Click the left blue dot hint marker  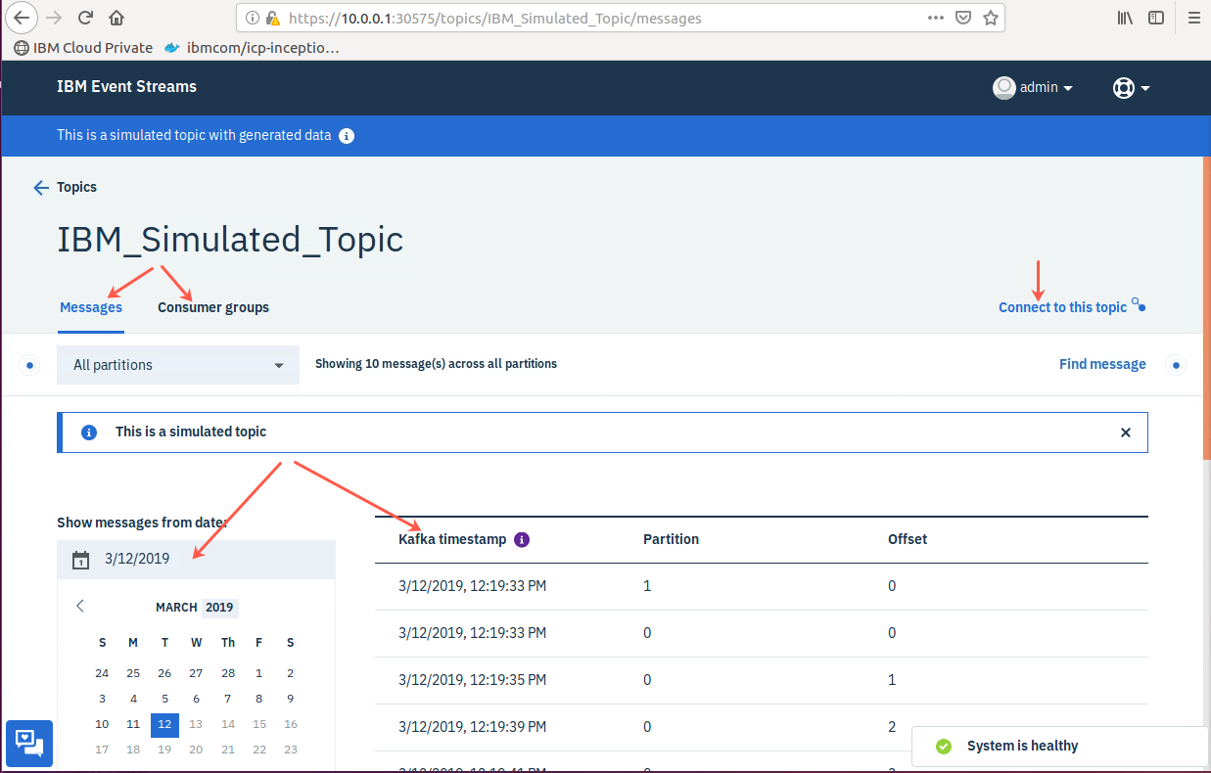29,365
